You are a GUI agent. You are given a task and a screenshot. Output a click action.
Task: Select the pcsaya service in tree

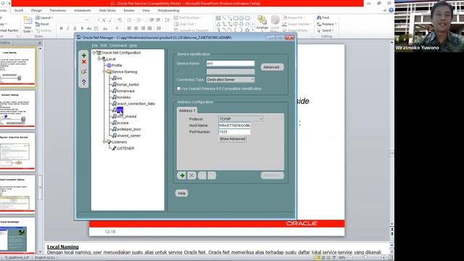(123, 123)
